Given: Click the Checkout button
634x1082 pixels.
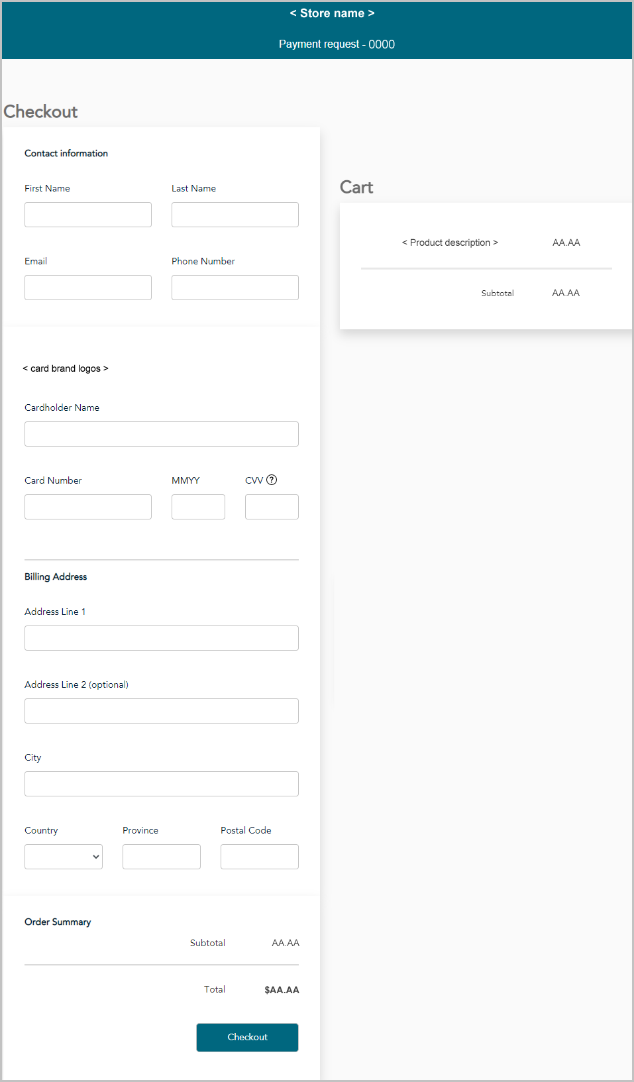Looking at the screenshot, I should click(247, 1038).
